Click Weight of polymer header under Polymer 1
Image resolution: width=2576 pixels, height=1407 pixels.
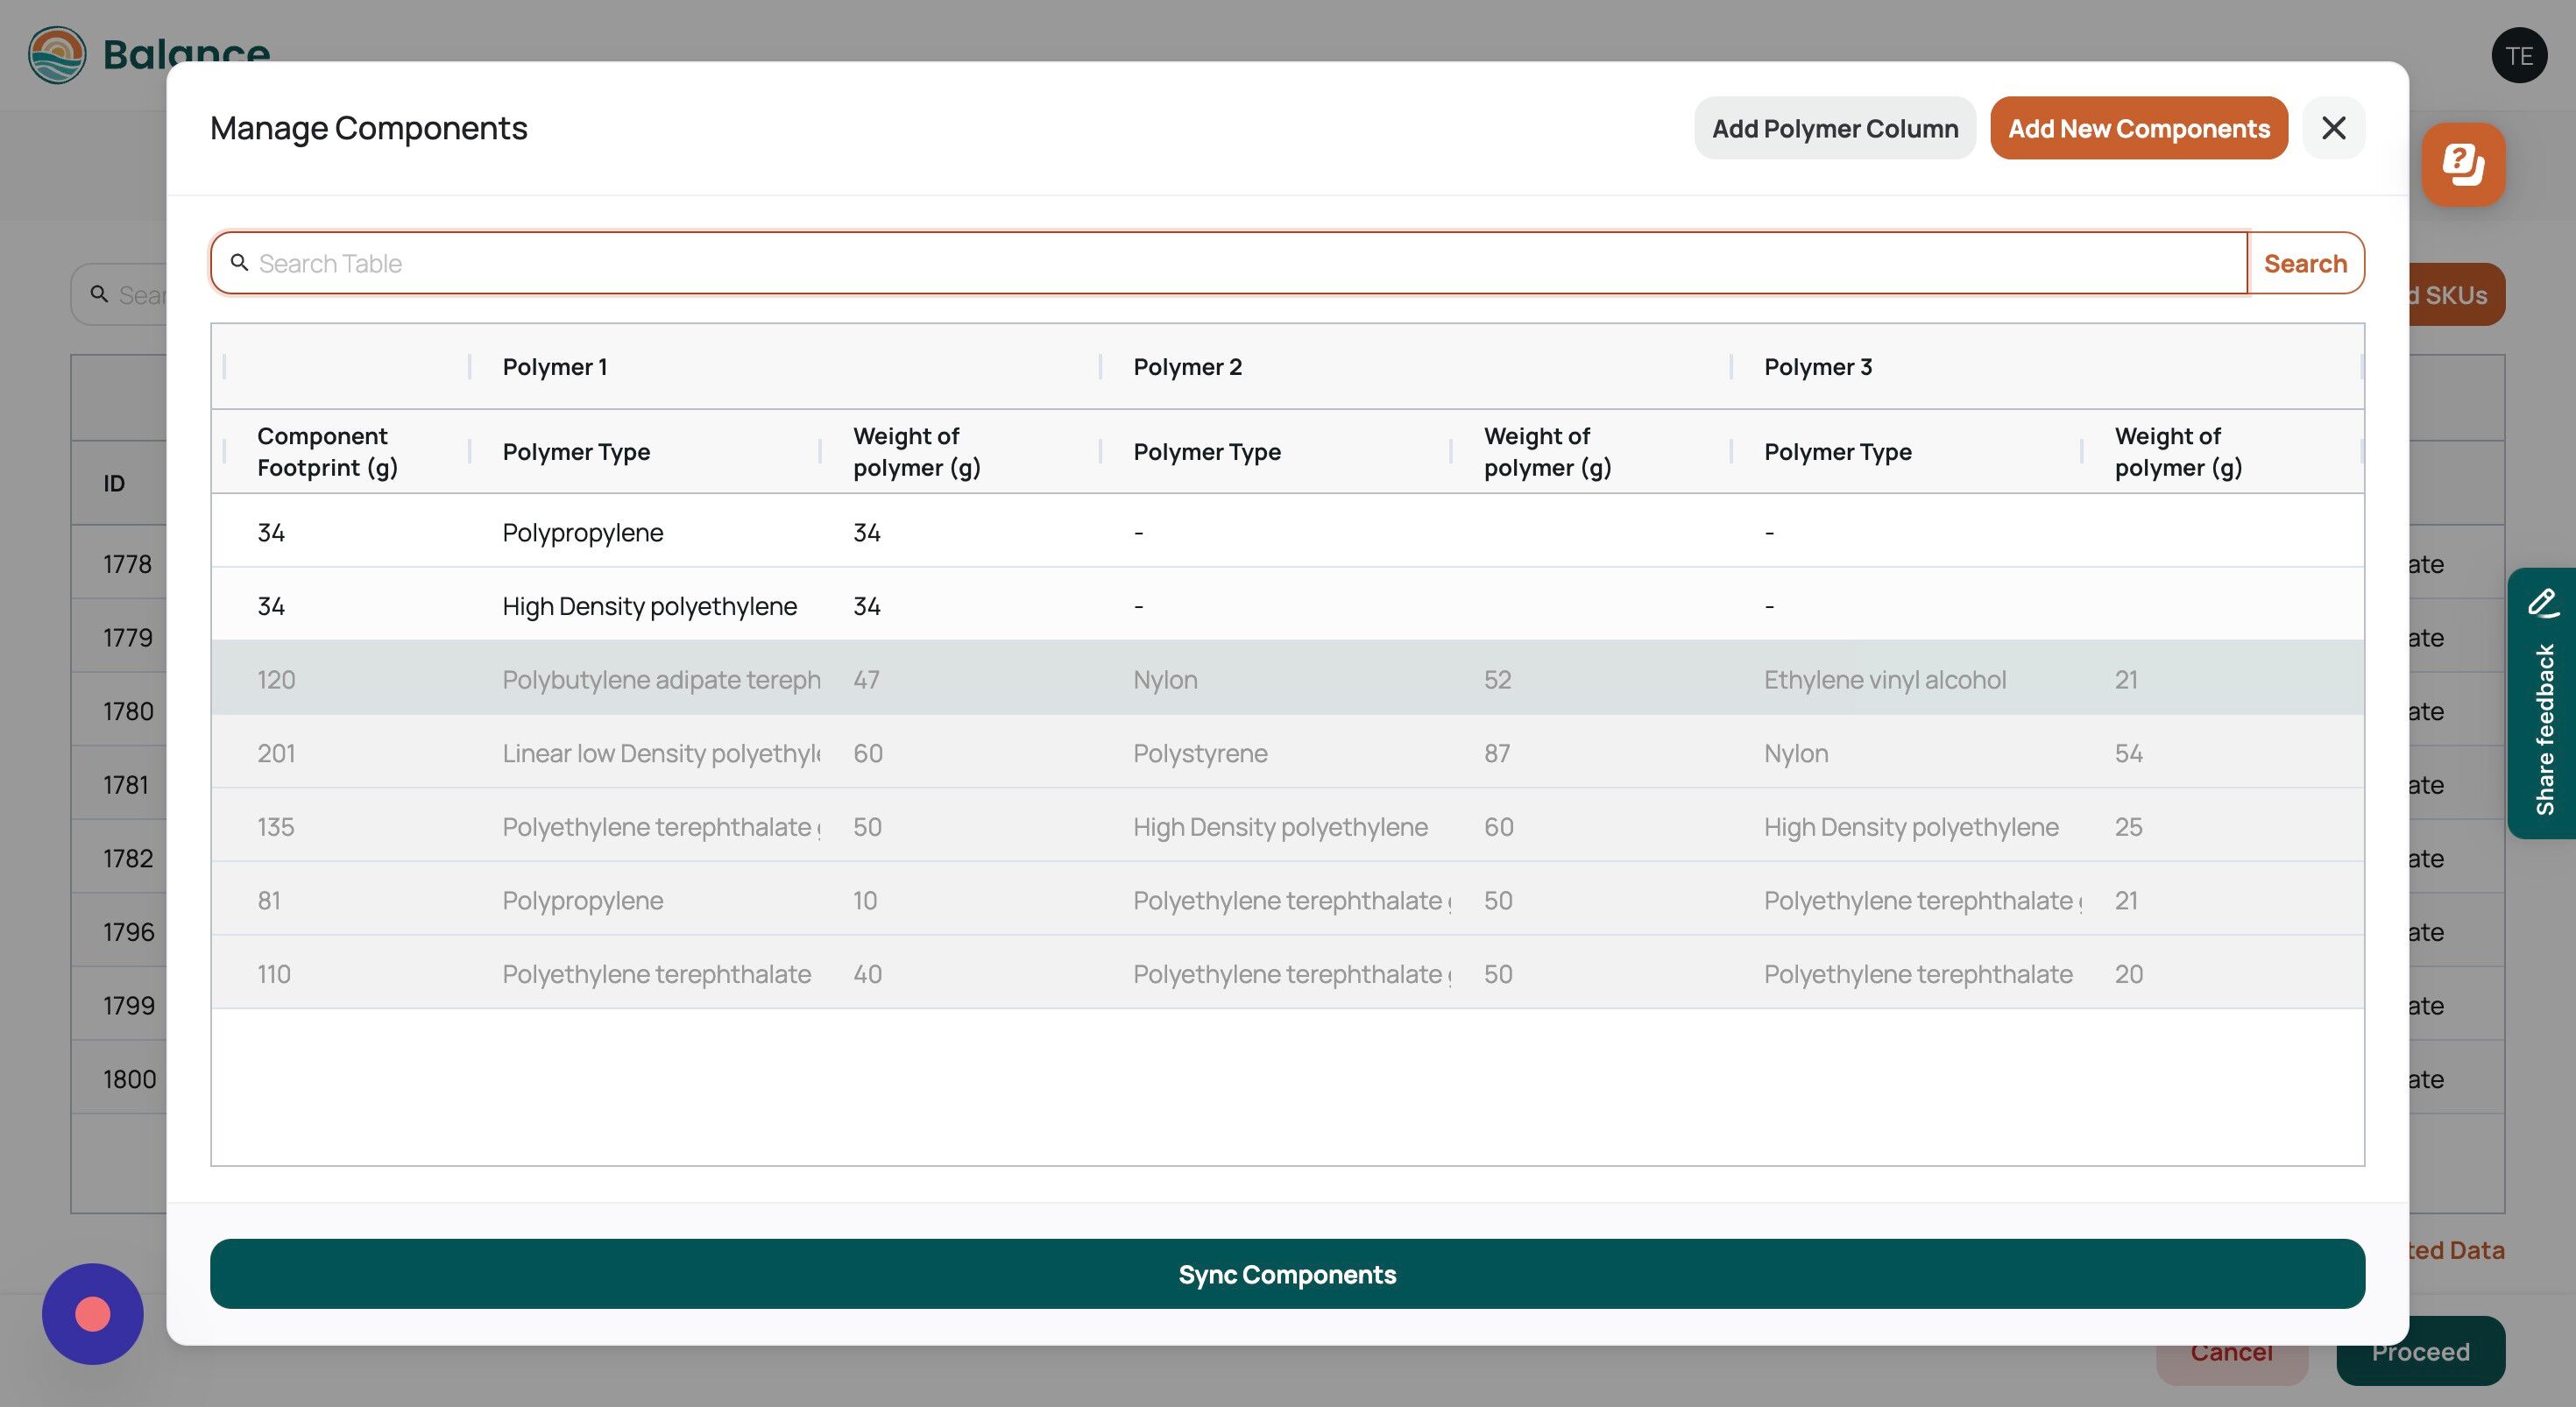916,452
